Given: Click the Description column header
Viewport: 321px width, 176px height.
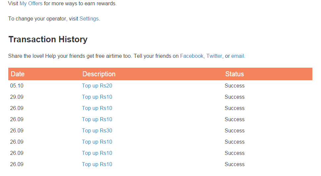Looking at the screenshot, I should (x=99, y=74).
